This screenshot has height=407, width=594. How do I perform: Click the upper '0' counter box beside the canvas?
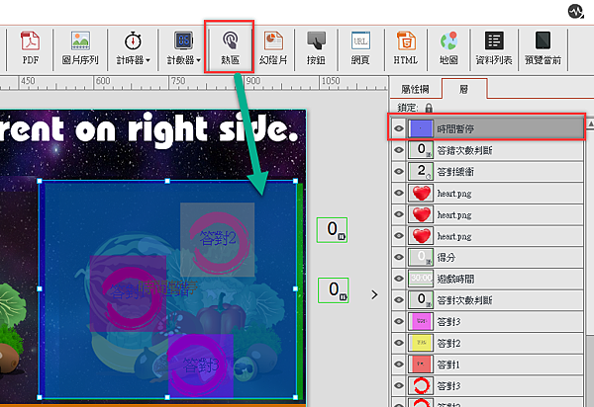point(332,230)
